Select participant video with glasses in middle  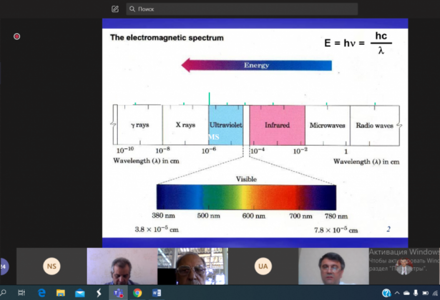pyautogui.click(x=193, y=266)
